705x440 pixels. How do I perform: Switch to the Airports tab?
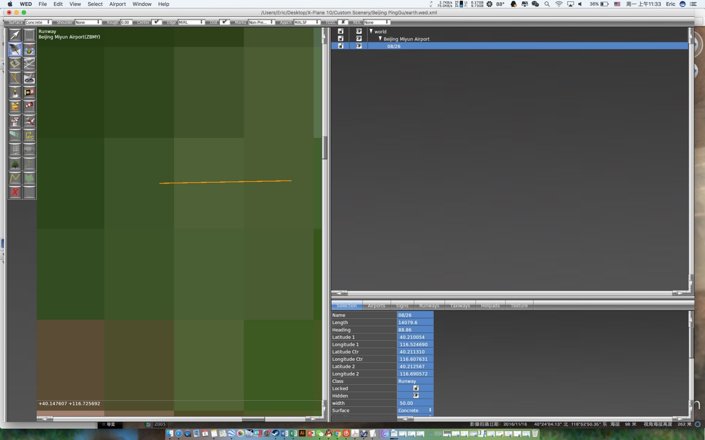376,305
